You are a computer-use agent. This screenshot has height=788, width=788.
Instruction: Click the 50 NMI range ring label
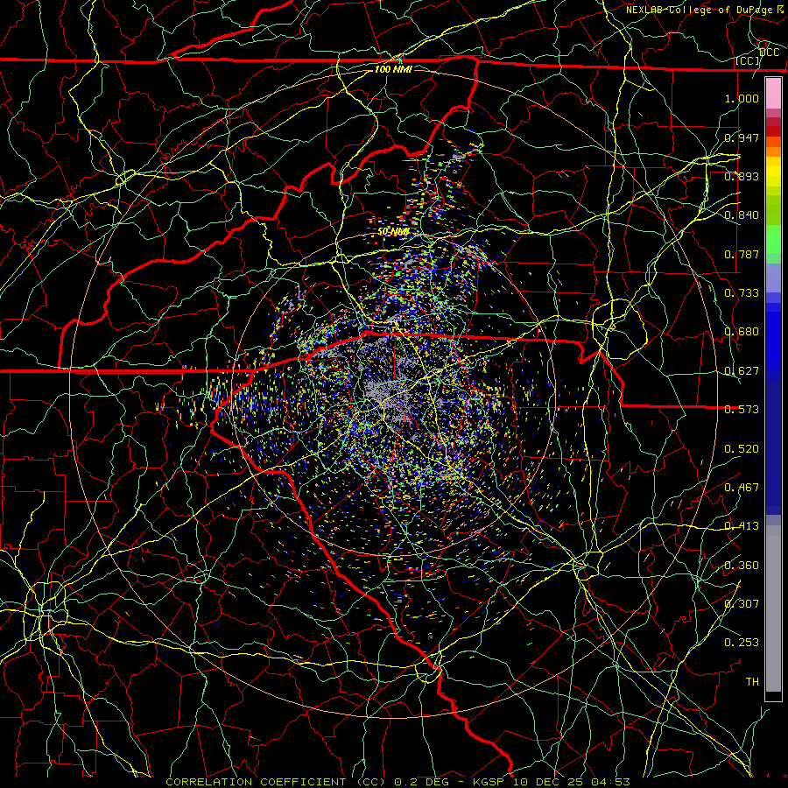pyautogui.click(x=393, y=232)
